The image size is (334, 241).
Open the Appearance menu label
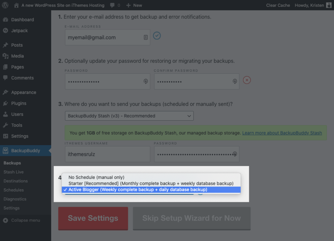tap(23, 92)
